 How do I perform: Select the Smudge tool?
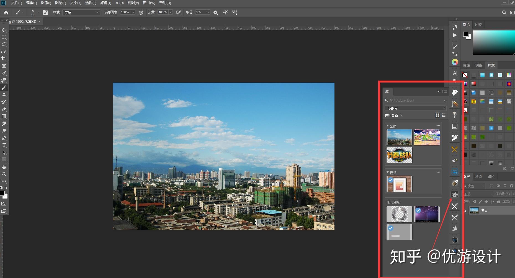(4, 123)
